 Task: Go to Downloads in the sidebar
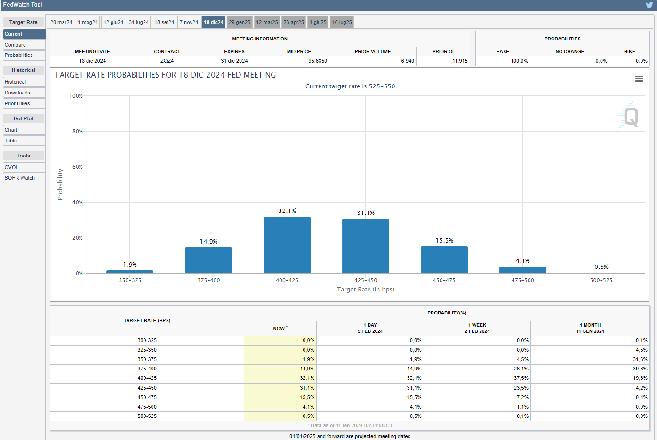[24, 93]
